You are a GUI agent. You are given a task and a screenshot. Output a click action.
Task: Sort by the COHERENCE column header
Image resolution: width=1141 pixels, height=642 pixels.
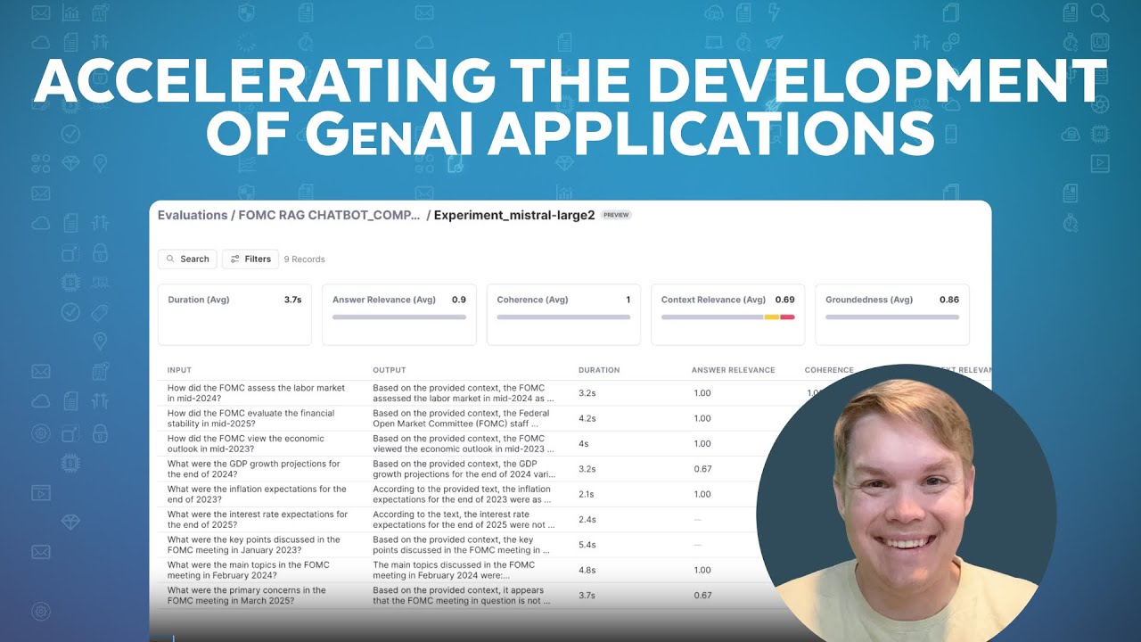(x=829, y=370)
